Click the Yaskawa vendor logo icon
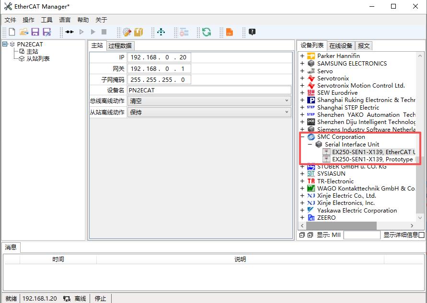Image resolution: width=427 pixels, height=303 pixels. [311, 210]
